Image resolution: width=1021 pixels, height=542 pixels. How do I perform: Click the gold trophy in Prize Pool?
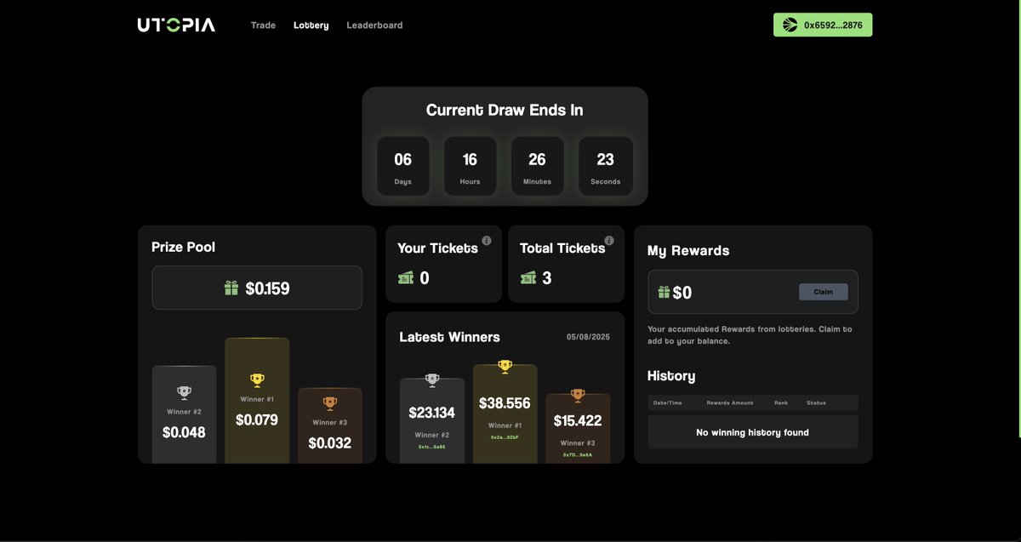coord(257,380)
